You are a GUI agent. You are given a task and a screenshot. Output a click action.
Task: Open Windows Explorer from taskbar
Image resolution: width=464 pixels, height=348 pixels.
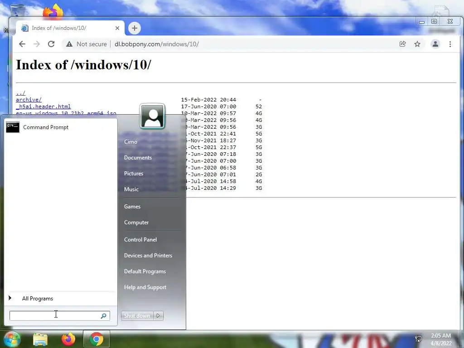click(x=40, y=339)
